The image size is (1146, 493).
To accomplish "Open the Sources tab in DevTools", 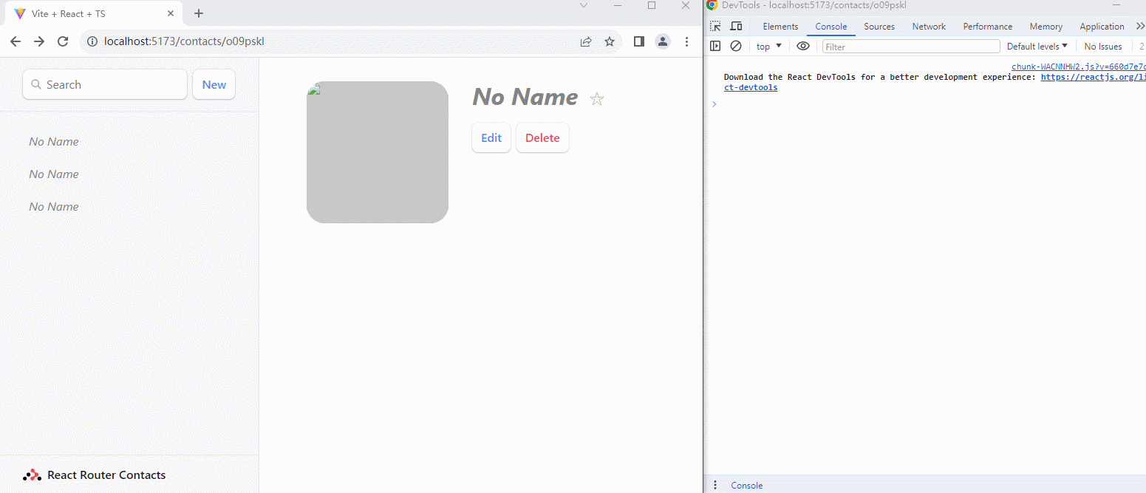I will tap(879, 26).
